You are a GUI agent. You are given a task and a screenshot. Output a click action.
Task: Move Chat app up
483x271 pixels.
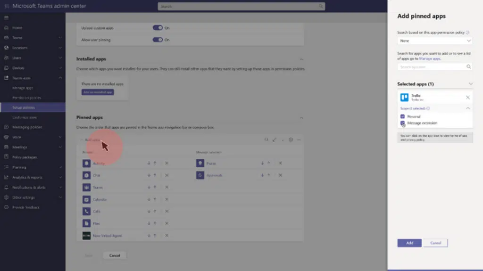tap(155, 175)
